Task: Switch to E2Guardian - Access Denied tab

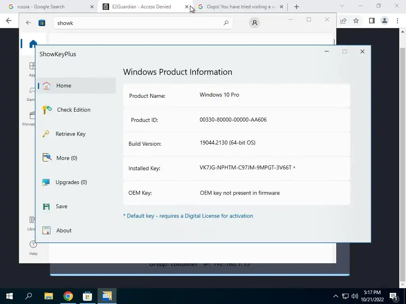Action: point(142,7)
